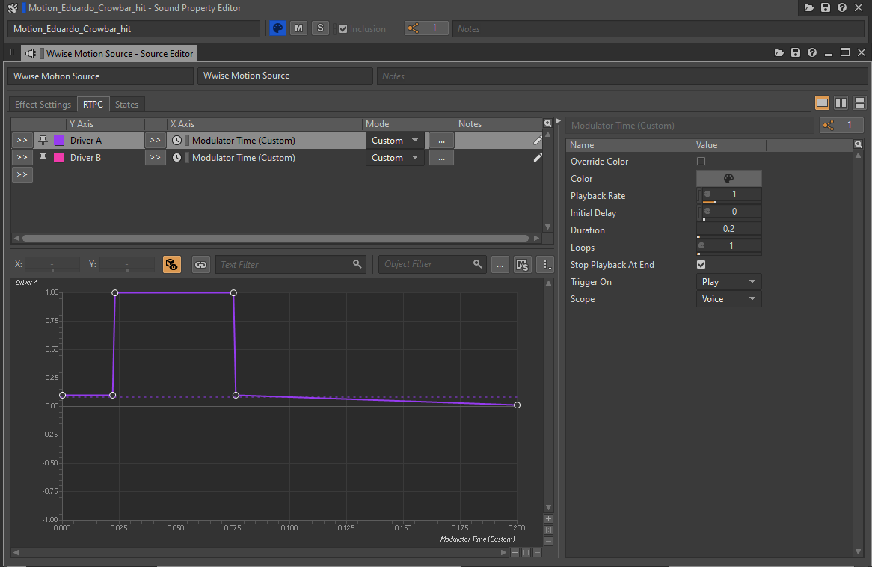Click the split side-by-side panel layout icon

[x=841, y=103]
